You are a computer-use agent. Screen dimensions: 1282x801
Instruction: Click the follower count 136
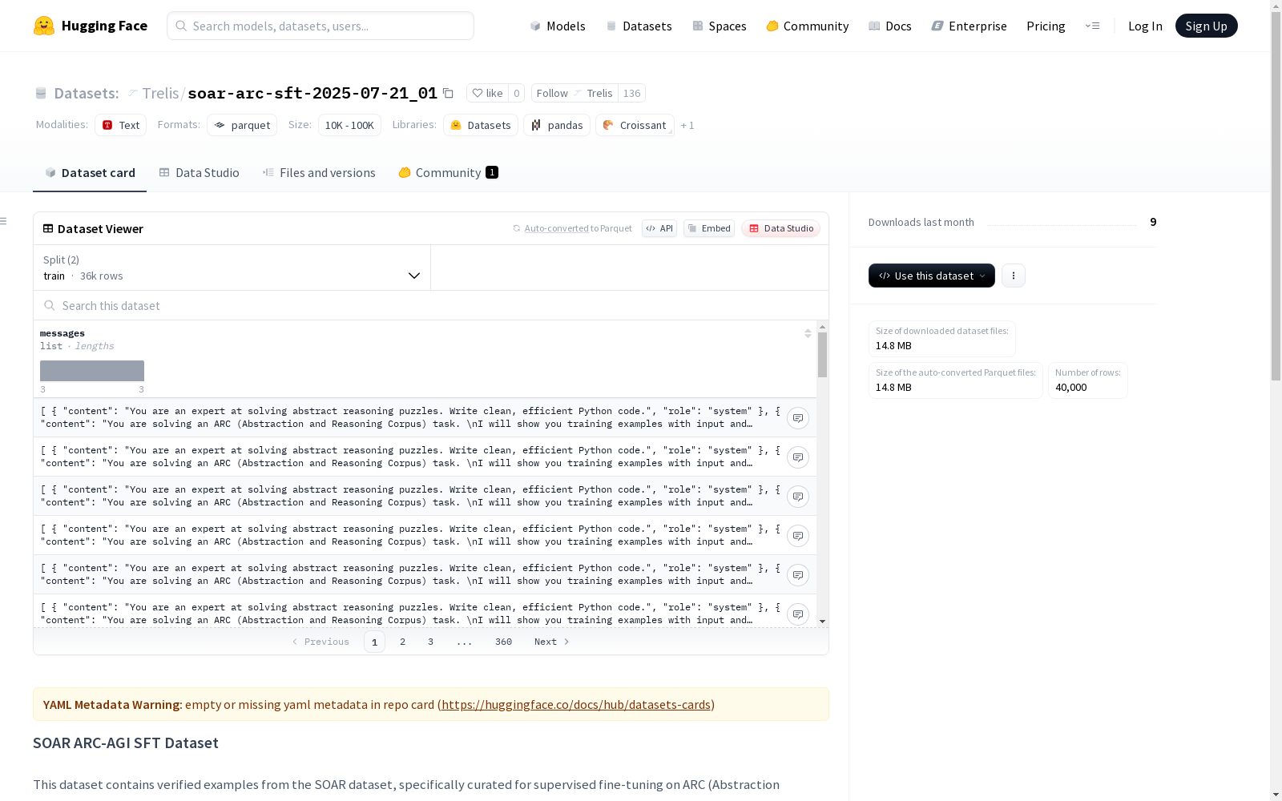pyautogui.click(x=631, y=93)
